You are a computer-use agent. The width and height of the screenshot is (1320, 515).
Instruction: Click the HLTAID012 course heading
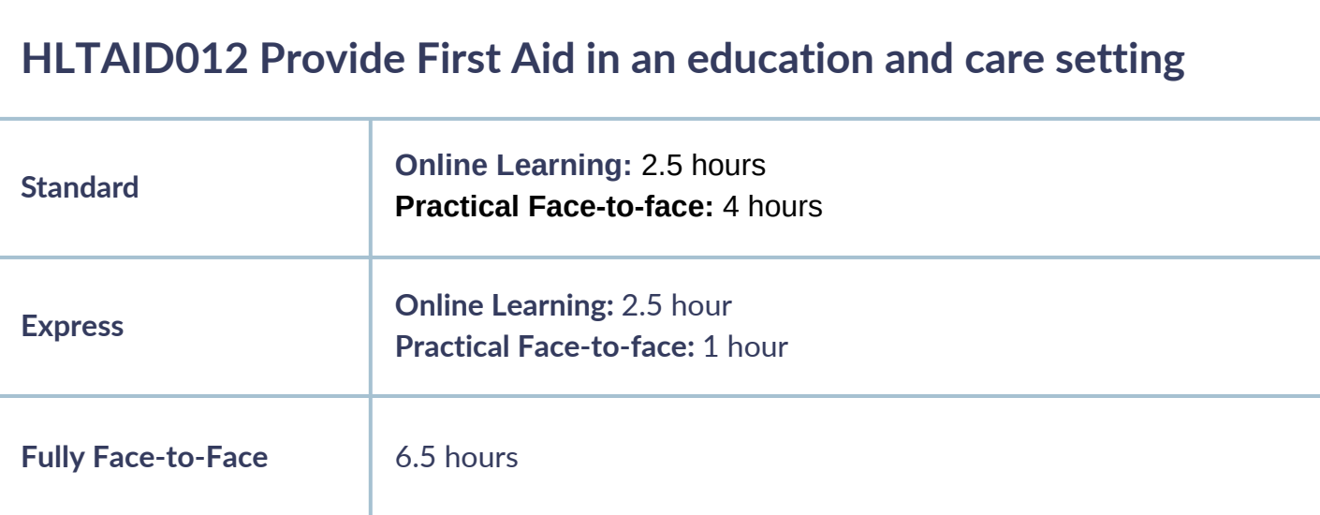(603, 60)
